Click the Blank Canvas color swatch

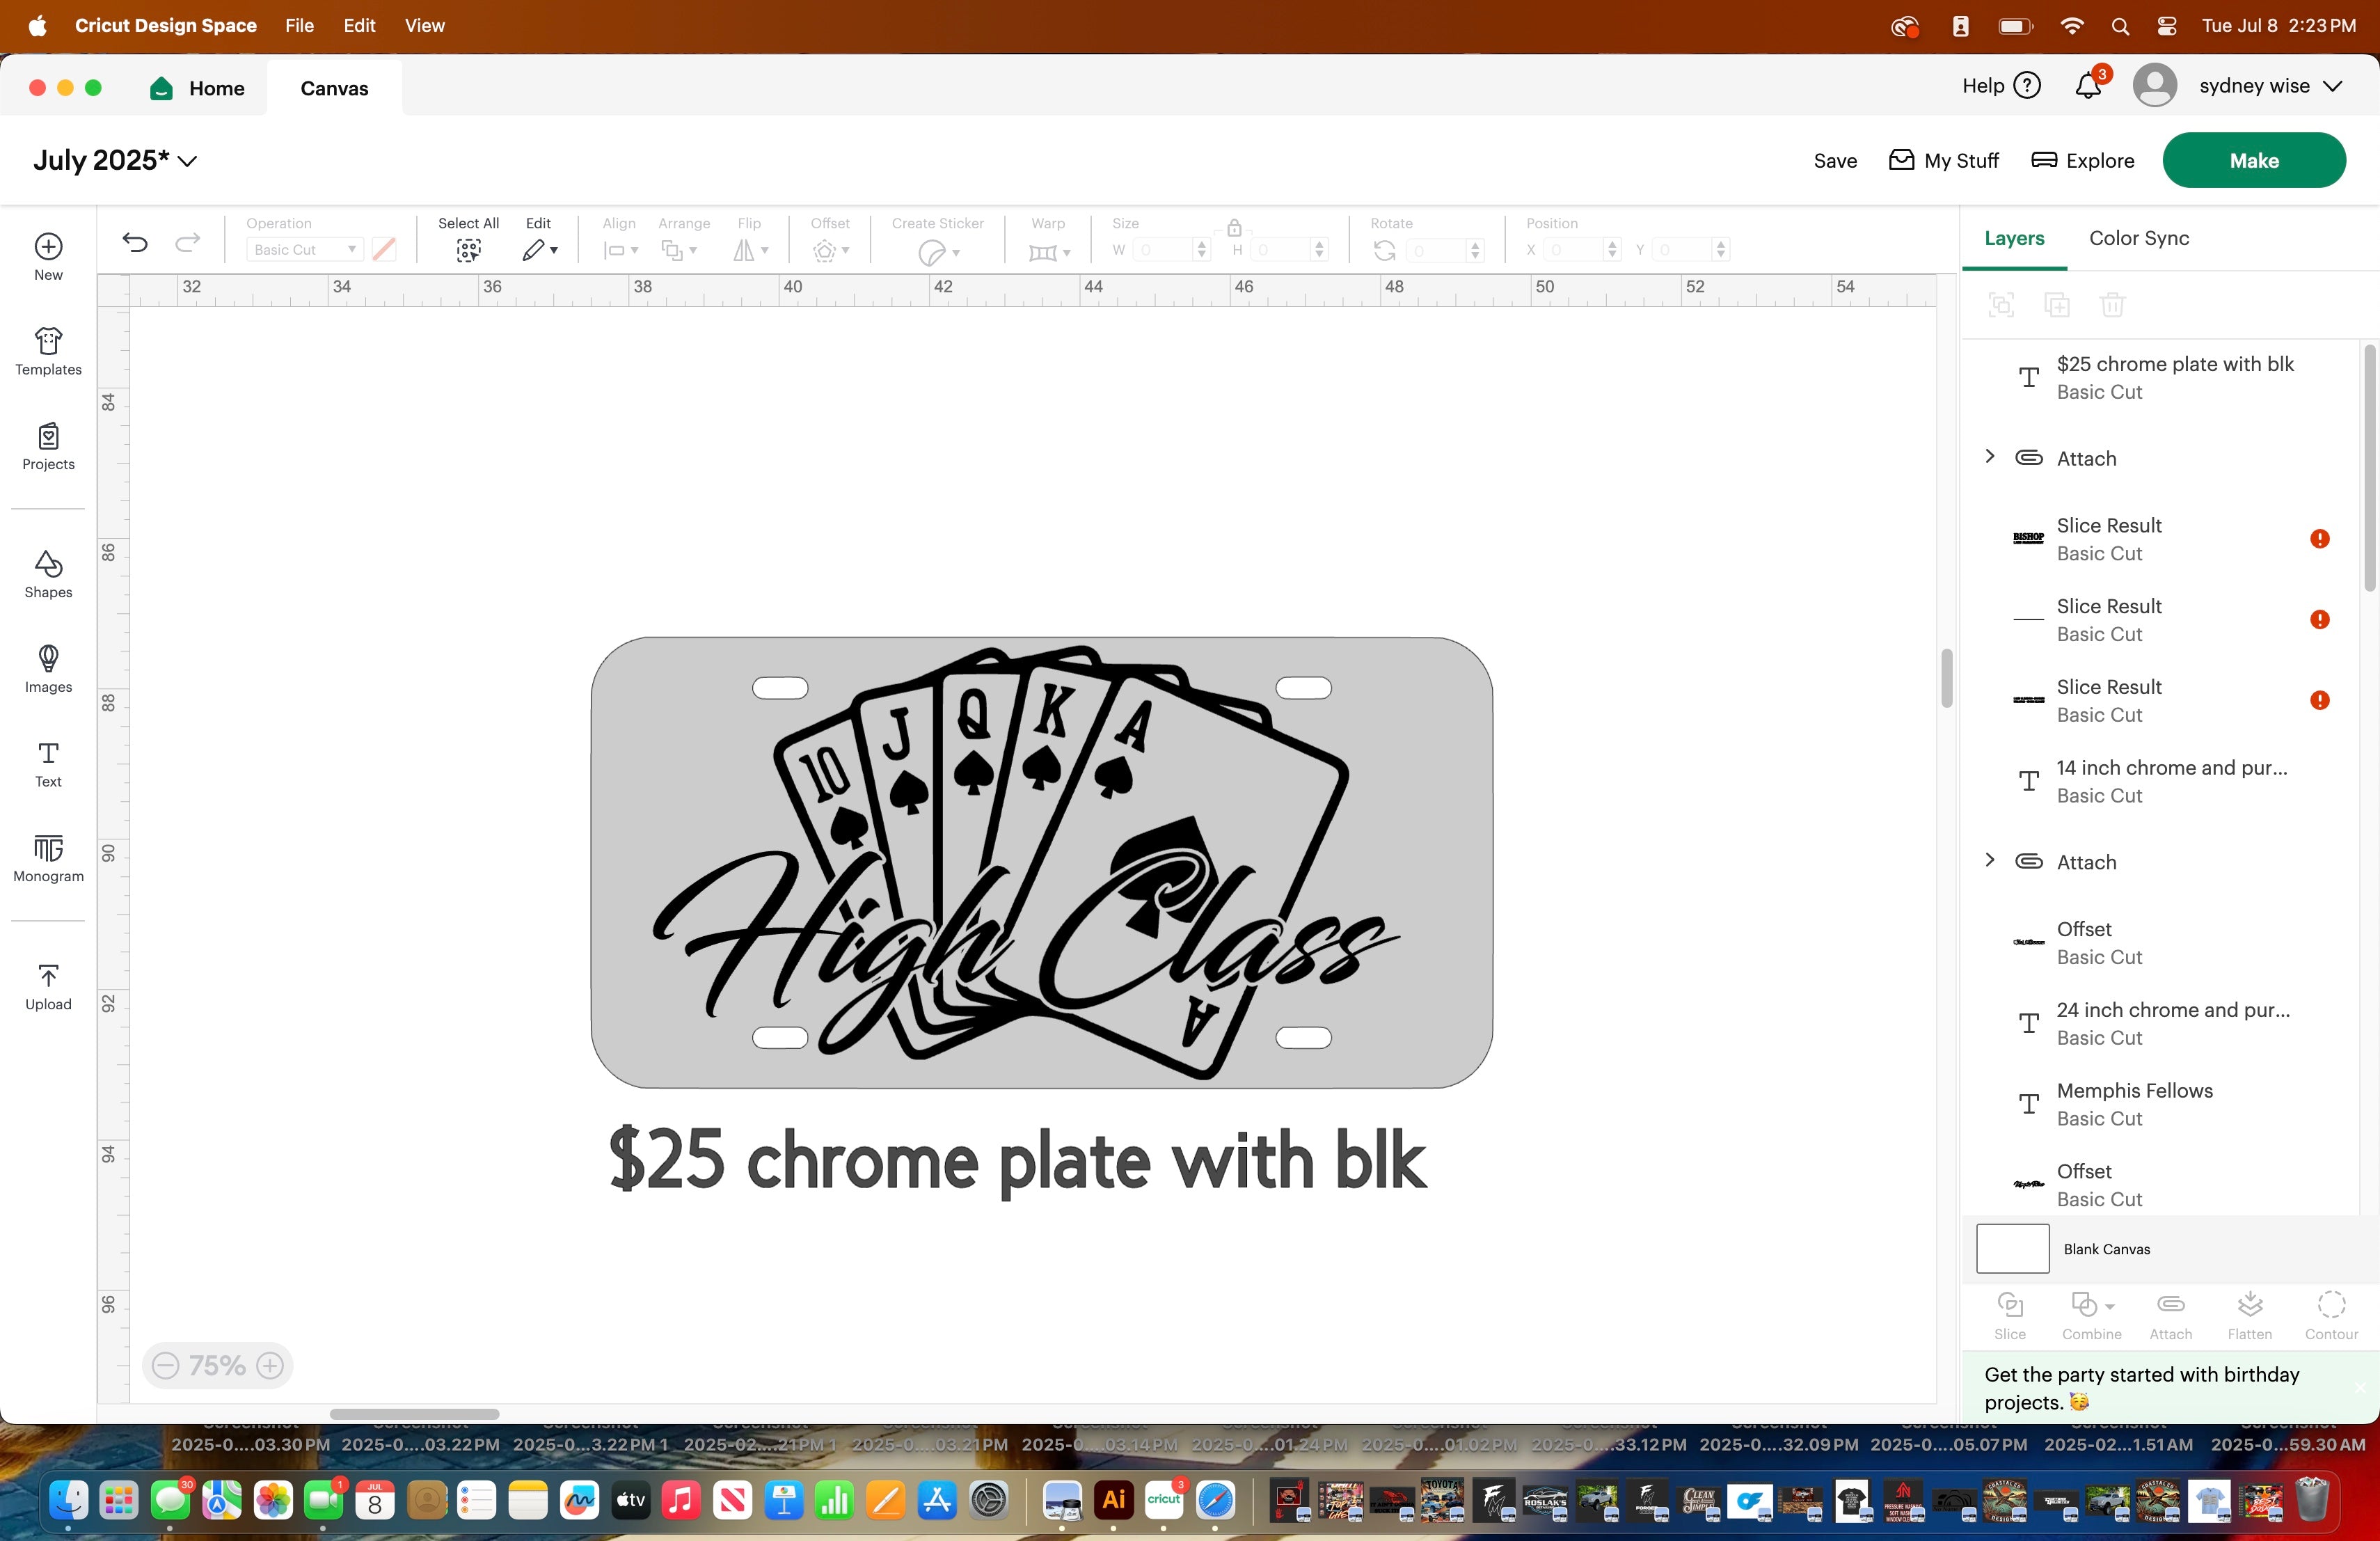point(2012,1248)
